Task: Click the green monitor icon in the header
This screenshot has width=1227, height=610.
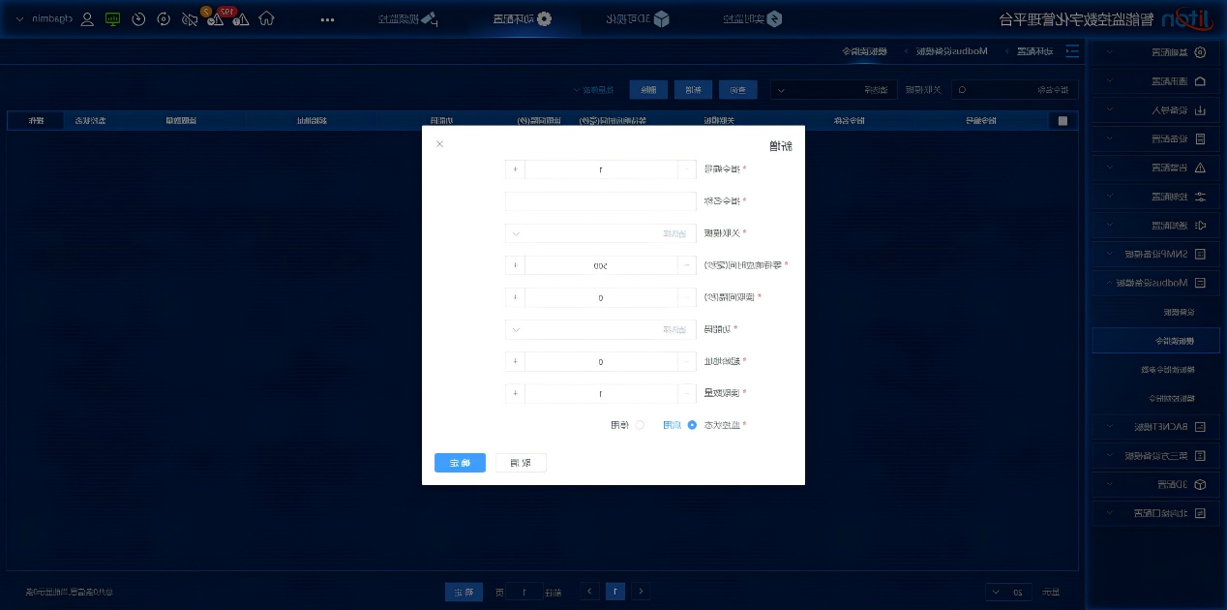Action: click(x=113, y=18)
